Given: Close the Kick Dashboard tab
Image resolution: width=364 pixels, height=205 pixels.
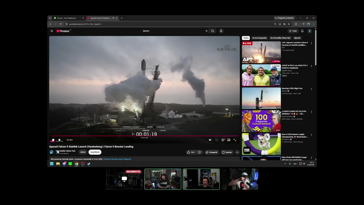Looking at the screenshot, I should [x=83, y=18].
